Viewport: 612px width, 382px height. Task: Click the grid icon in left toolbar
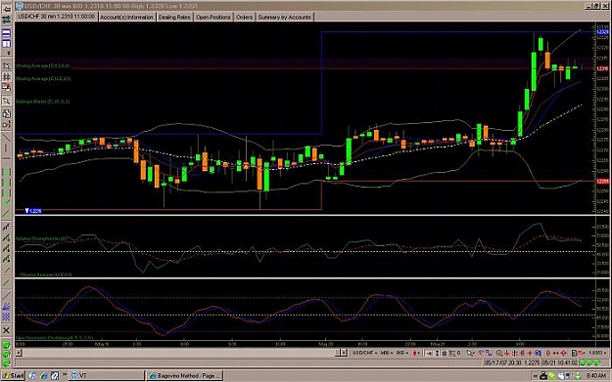6,77
